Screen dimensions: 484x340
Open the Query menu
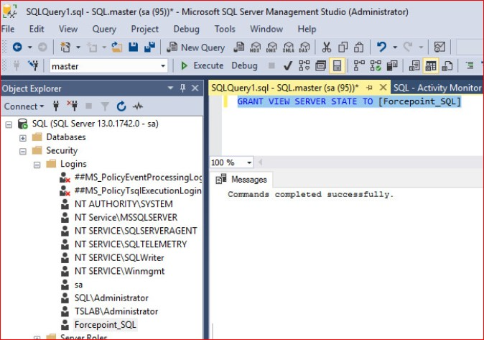click(104, 29)
